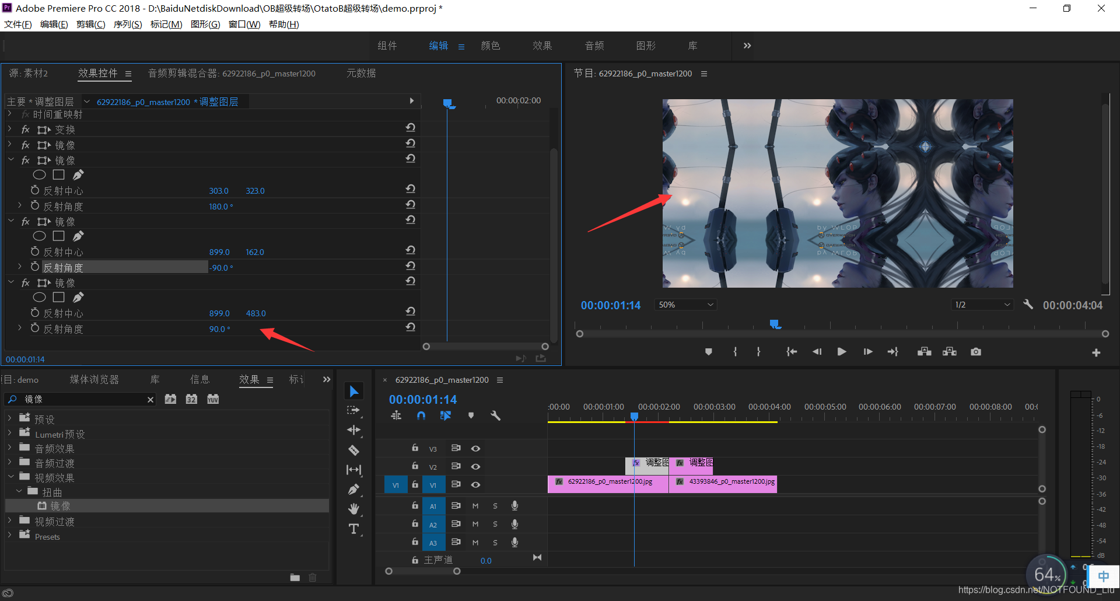
Task: Clear the 镜像 search field
Action: pyautogui.click(x=150, y=400)
